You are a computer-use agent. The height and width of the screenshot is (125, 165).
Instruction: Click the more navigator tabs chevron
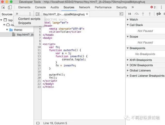(x=17, y=14)
